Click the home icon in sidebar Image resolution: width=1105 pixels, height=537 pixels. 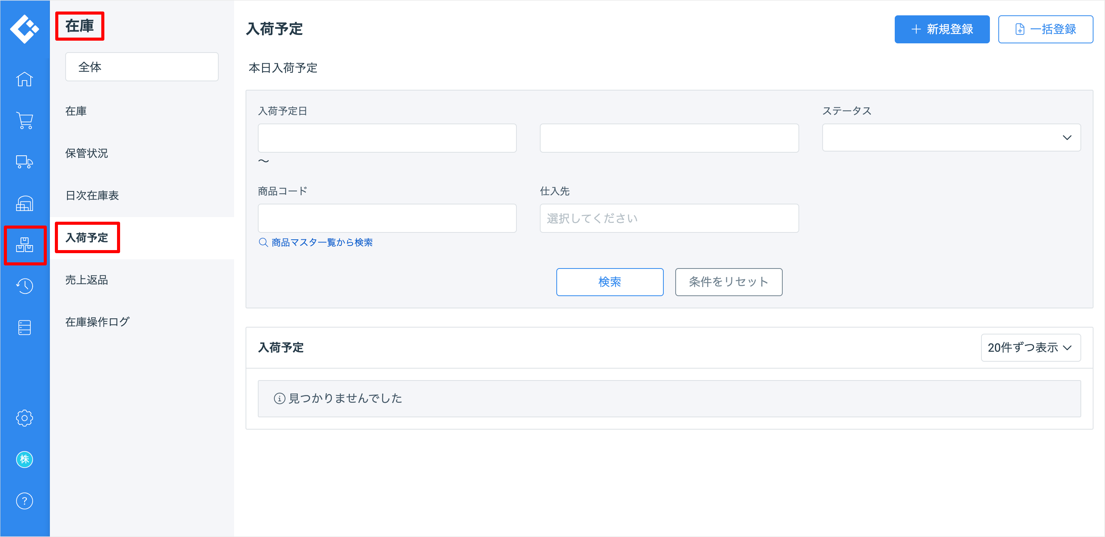[x=25, y=79]
